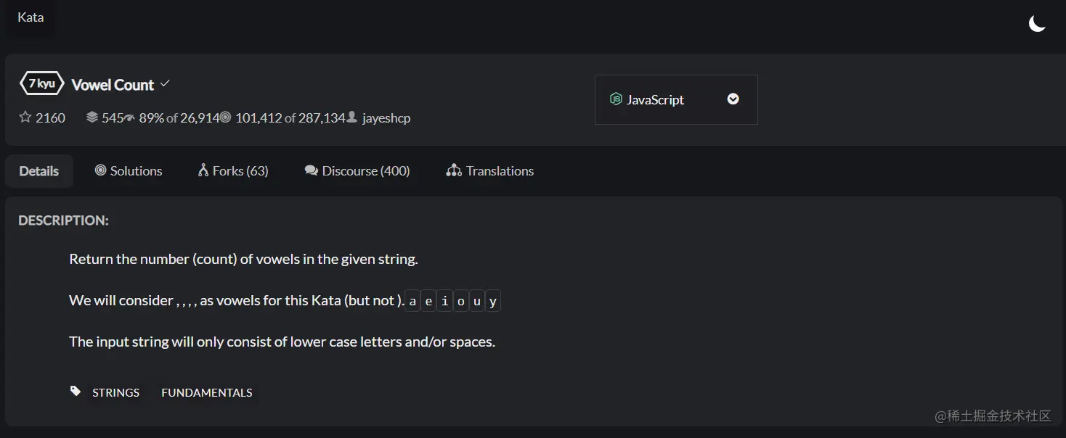Viewport: 1066px width, 438px height.
Task: Click the 7 kyu rank badge
Action: click(x=41, y=84)
